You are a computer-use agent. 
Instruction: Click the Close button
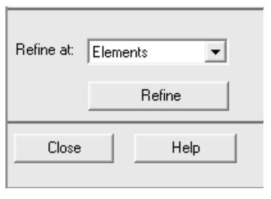[64, 148]
